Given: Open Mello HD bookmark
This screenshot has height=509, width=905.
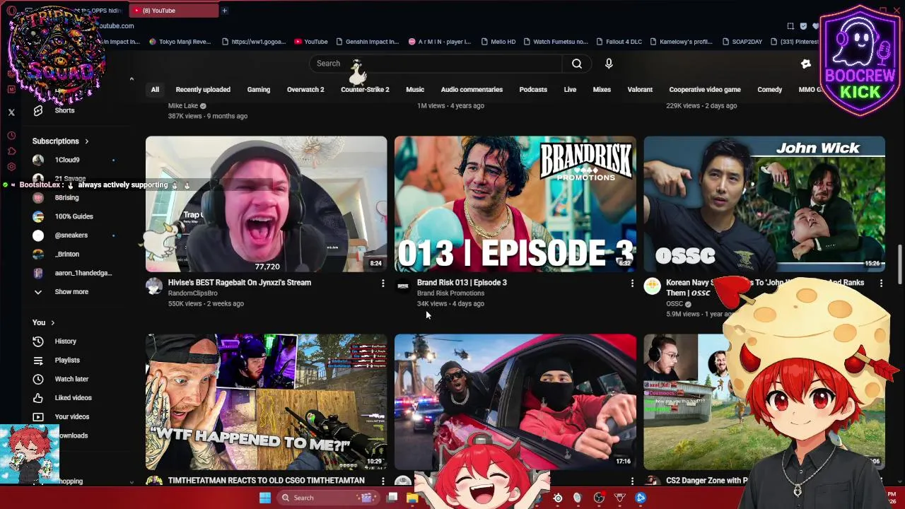Looking at the screenshot, I should (498, 42).
